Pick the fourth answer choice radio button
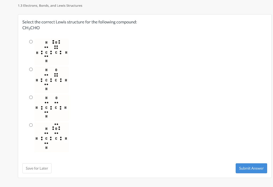 pyautogui.click(x=31, y=125)
